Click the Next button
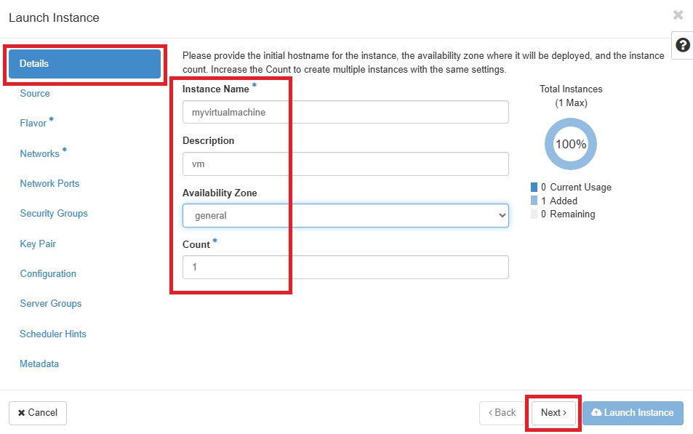The width and height of the screenshot is (693, 434). pos(554,413)
